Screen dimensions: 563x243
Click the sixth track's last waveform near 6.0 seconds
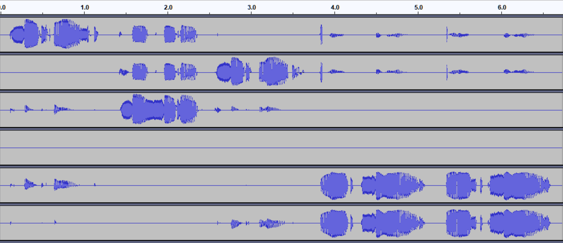pyautogui.click(x=519, y=224)
